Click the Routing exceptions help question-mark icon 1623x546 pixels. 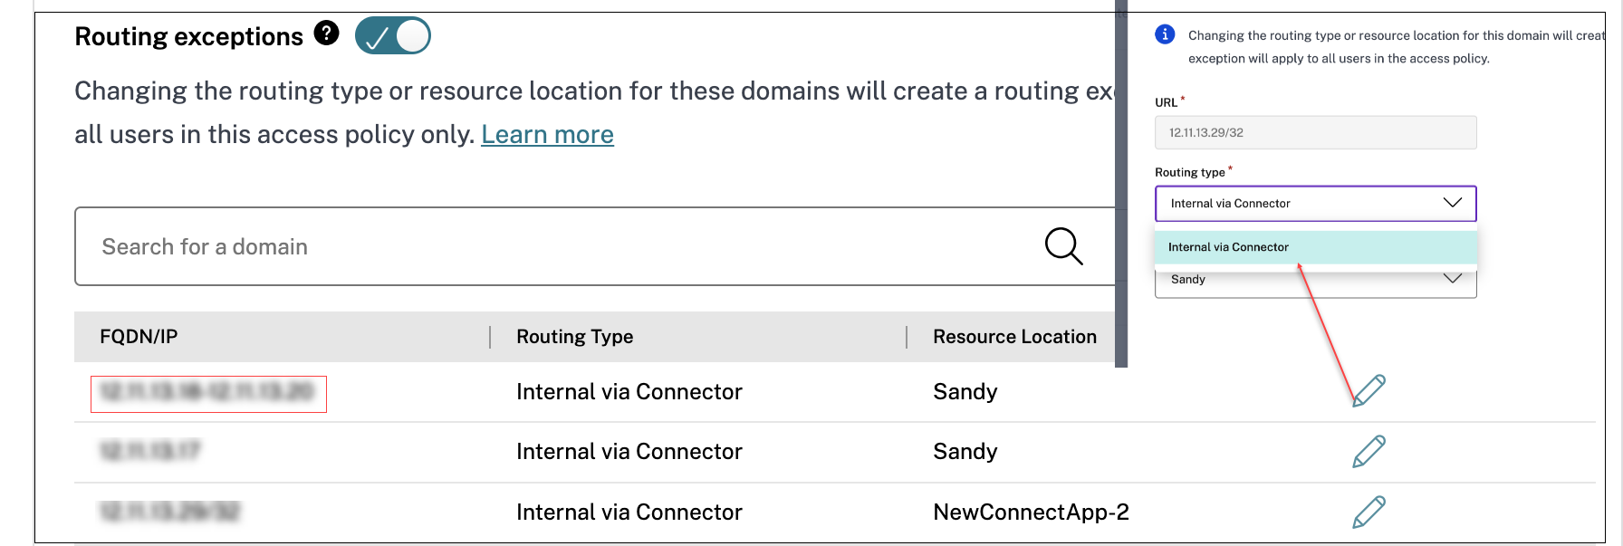pos(326,34)
